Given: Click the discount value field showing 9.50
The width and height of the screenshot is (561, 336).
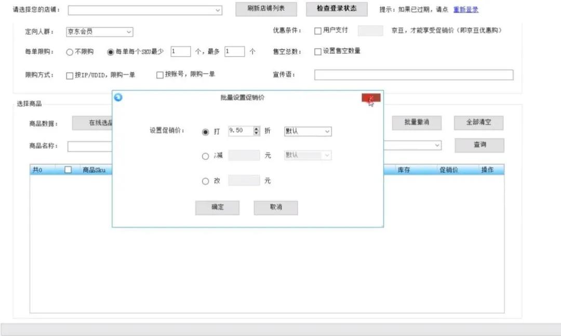Looking at the screenshot, I should pos(241,131).
